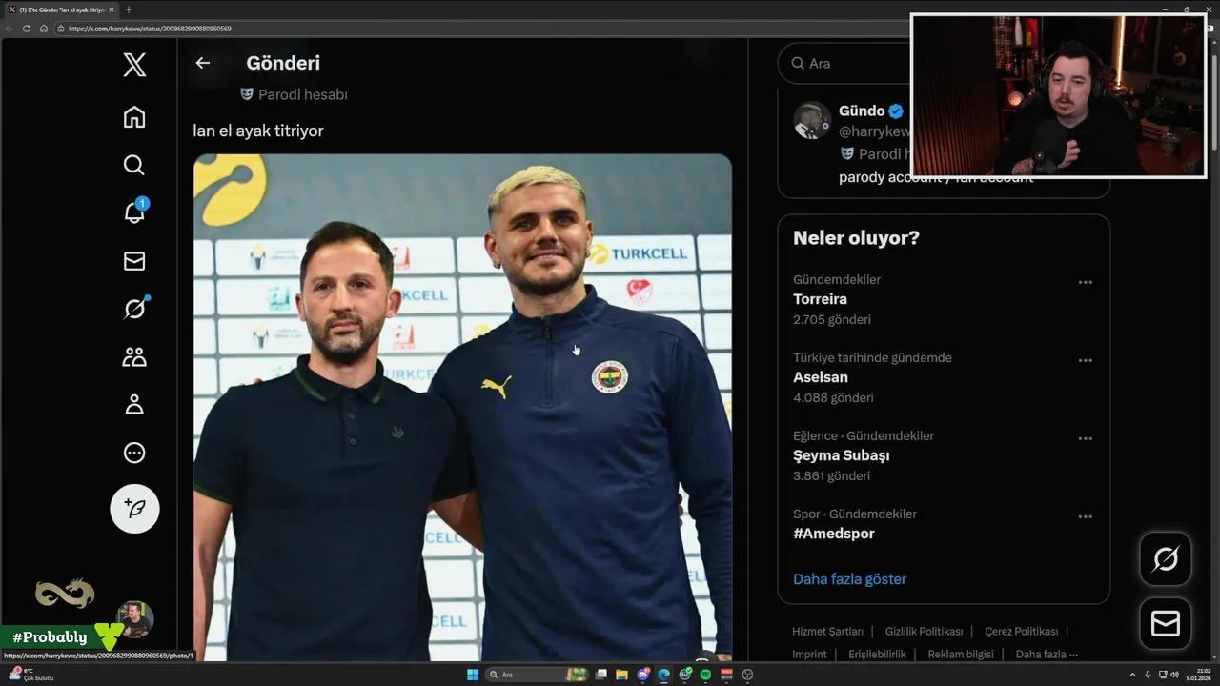Open the More circle menu in sidebar

click(x=134, y=453)
